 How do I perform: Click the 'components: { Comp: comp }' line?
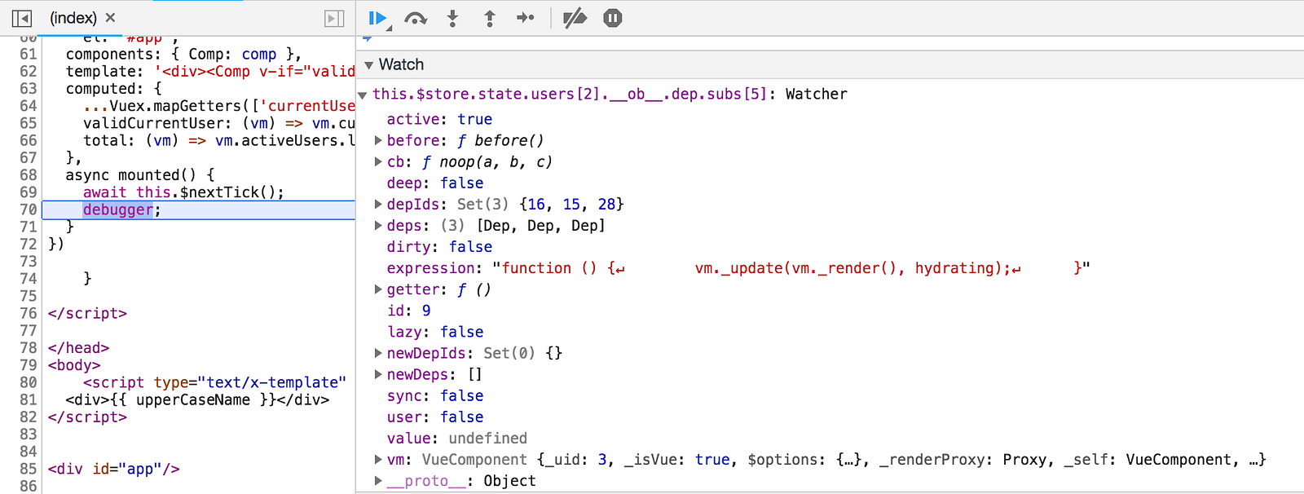[x=183, y=54]
